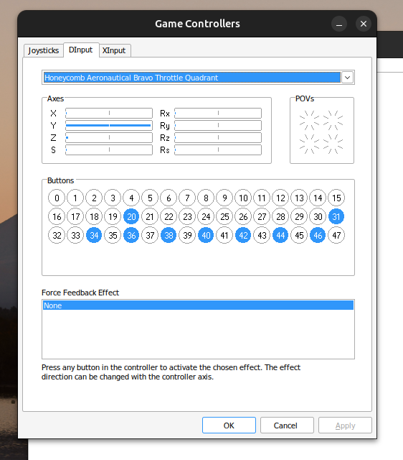
Task: Click highlighted button indicator 31
Action: click(x=336, y=217)
